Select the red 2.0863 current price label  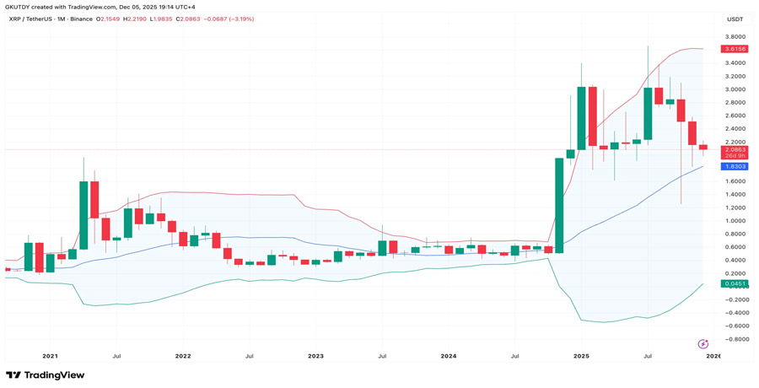734,148
